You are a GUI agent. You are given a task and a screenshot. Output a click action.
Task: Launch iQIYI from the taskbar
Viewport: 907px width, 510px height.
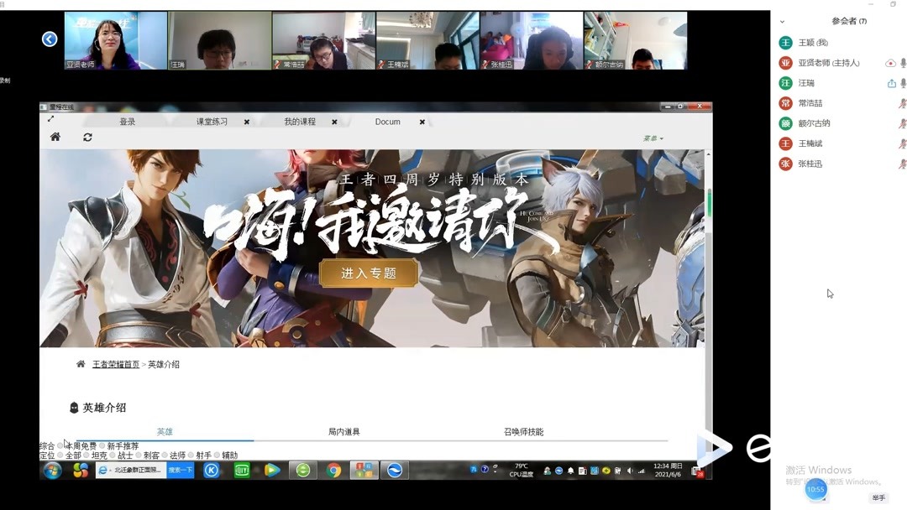242,468
